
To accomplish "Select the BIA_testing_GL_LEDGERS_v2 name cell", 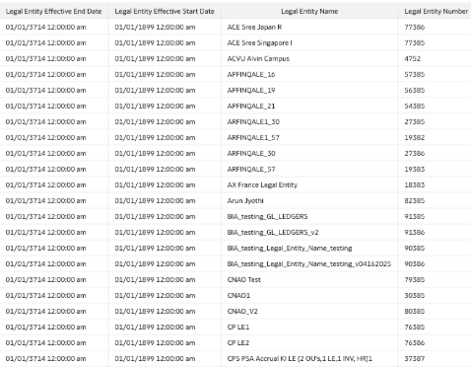I will [273, 232].
